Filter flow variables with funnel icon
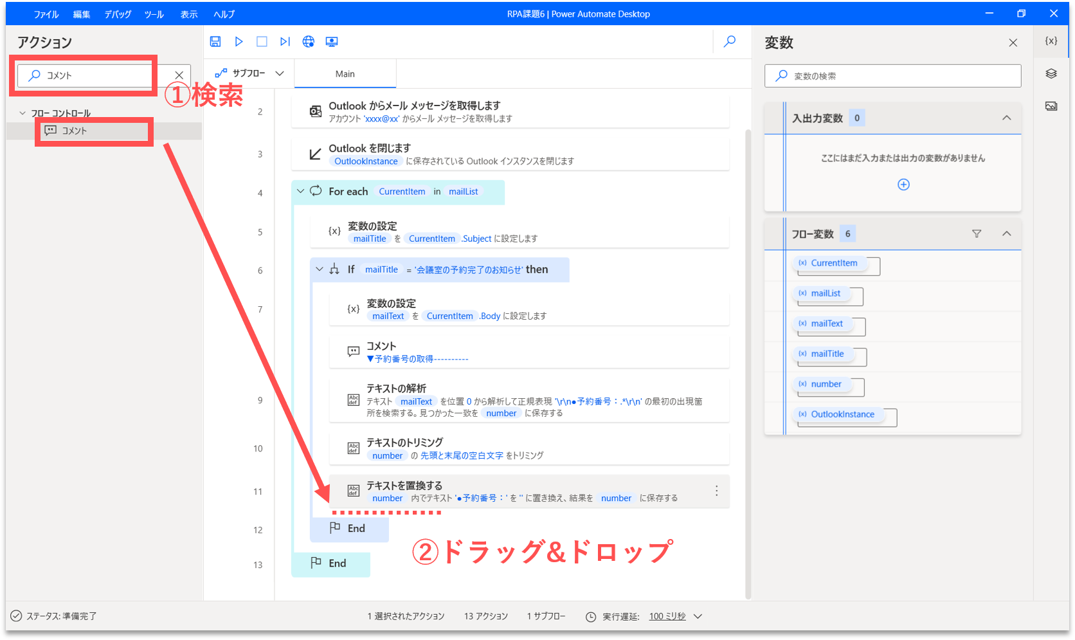Image resolution: width=1075 pixels, height=640 pixels. 977,233
